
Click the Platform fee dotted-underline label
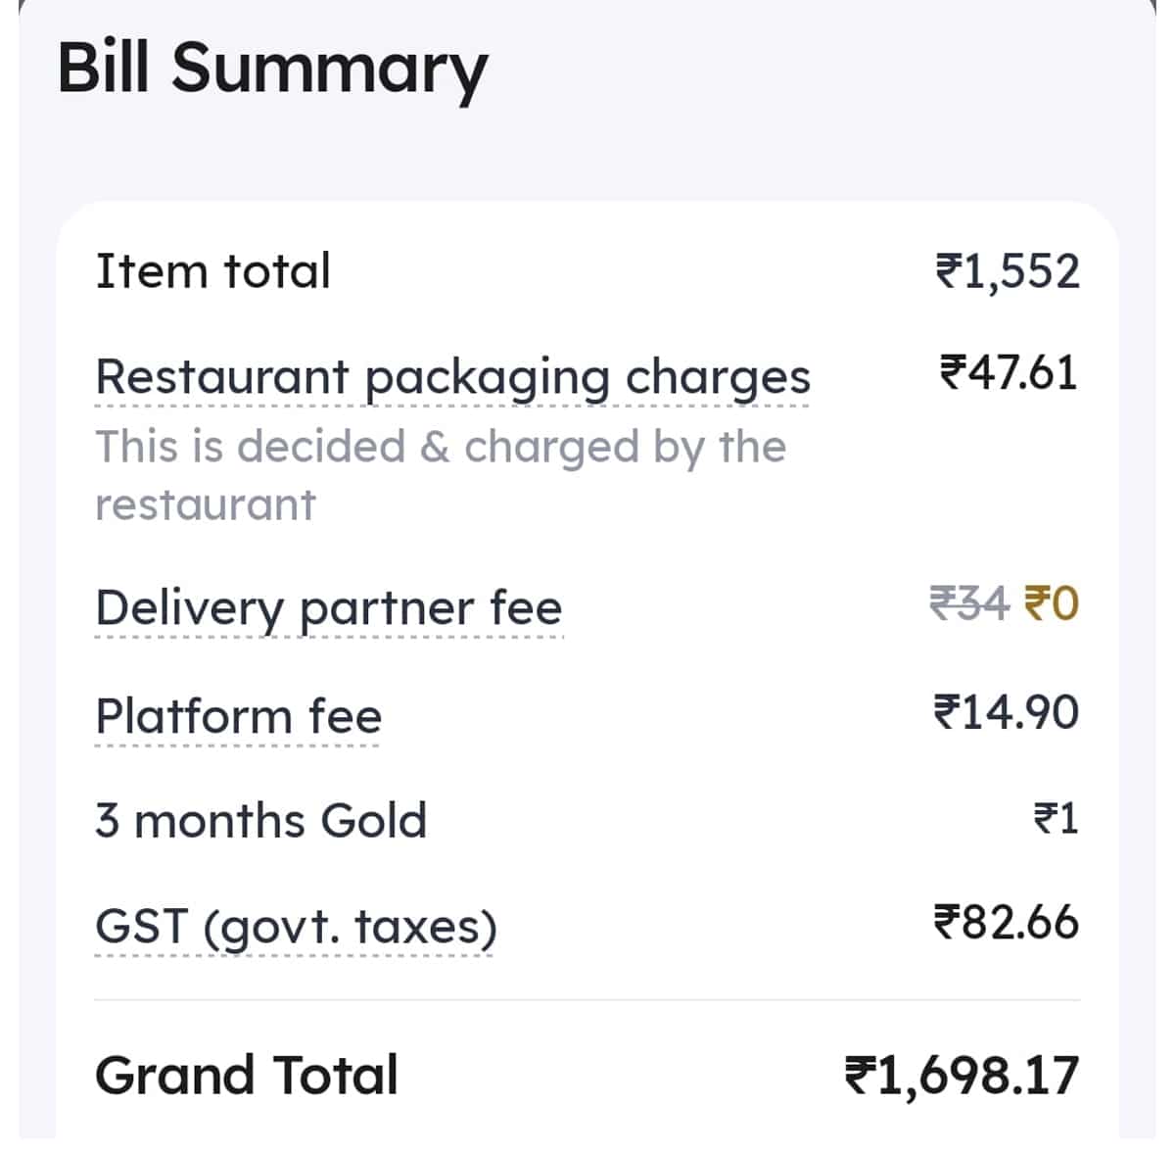238,716
